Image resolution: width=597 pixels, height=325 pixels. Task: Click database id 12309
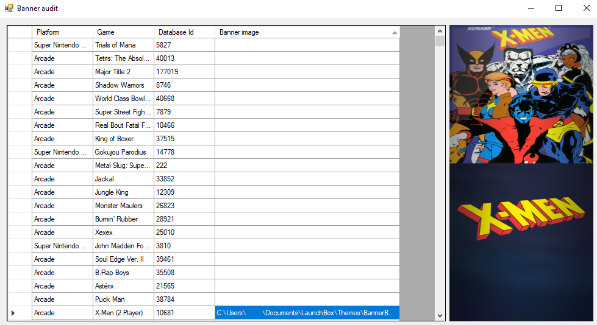pos(184,192)
